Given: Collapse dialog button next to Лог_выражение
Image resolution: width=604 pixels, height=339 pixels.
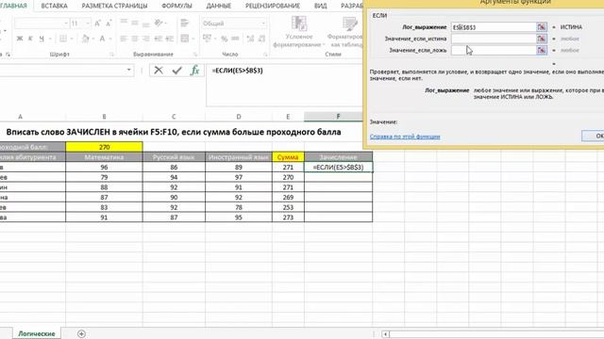Looking at the screenshot, I should pos(542,27).
